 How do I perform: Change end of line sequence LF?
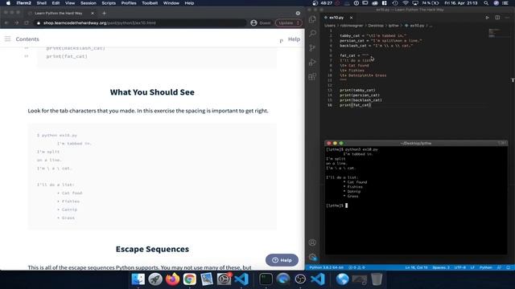tap(472, 267)
